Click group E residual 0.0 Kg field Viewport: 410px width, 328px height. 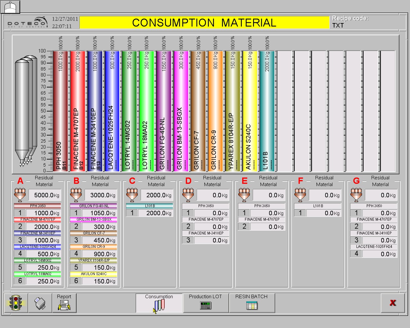(x=269, y=195)
